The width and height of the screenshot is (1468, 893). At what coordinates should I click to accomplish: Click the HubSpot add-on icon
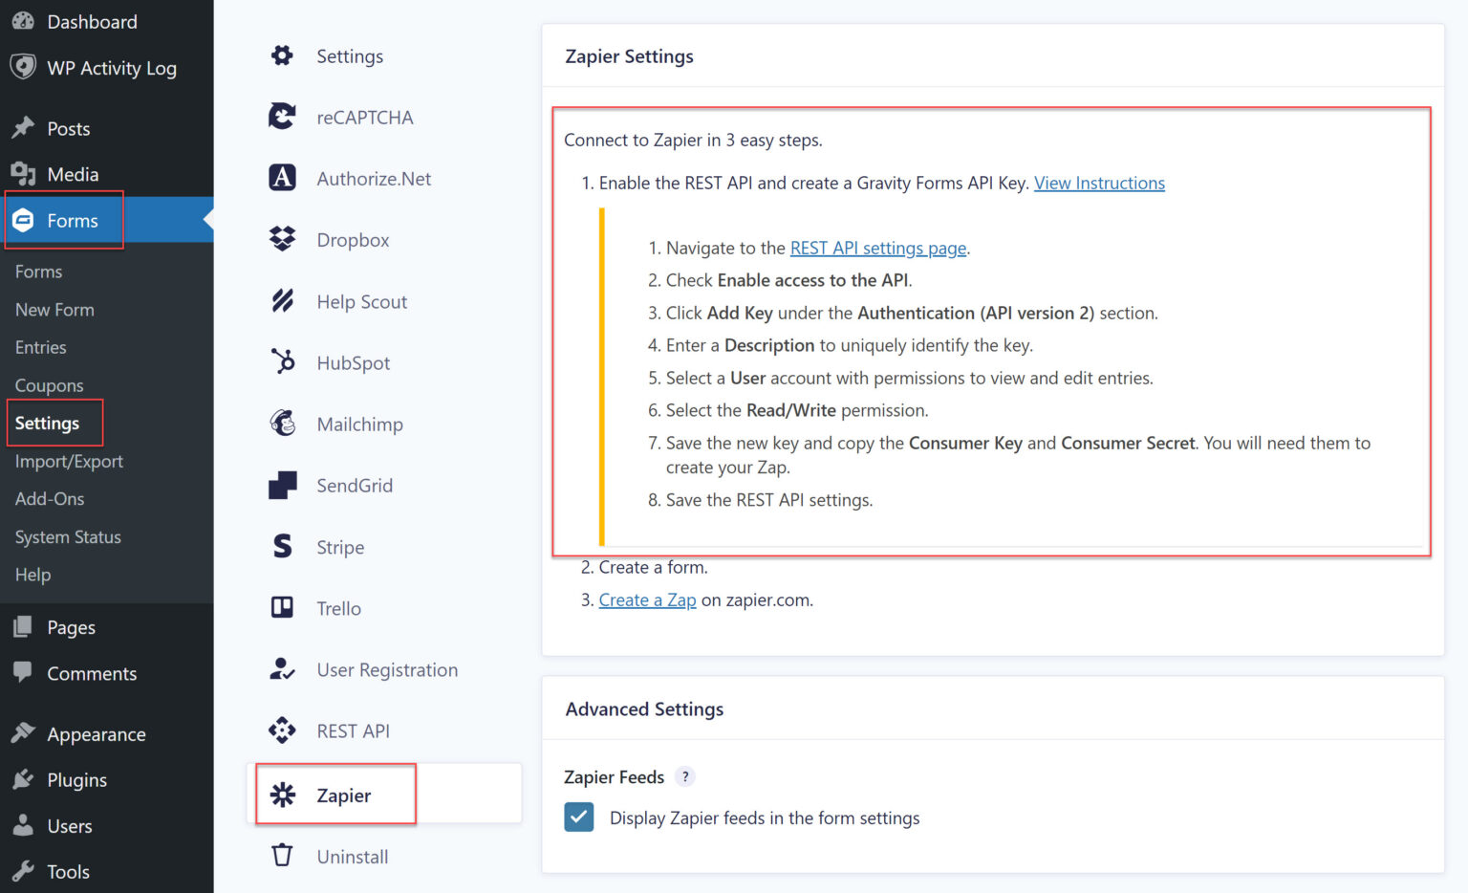click(282, 362)
